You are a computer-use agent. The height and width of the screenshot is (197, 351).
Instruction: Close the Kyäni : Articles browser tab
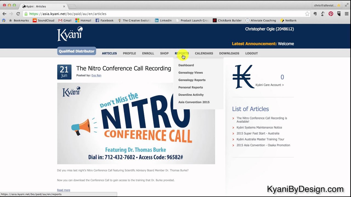click(x=64, y=6)
